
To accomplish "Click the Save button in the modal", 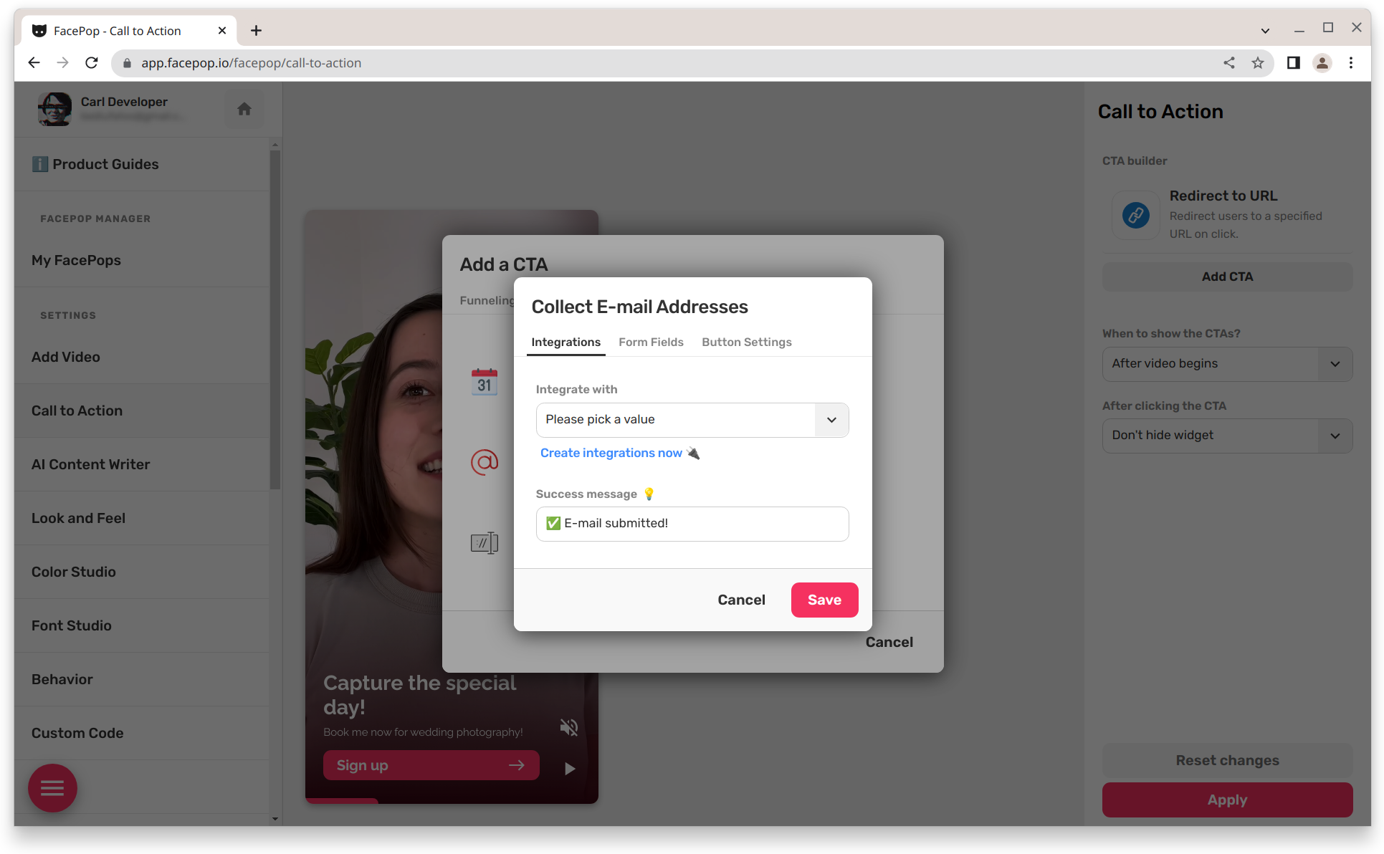I will pos(824,600).
